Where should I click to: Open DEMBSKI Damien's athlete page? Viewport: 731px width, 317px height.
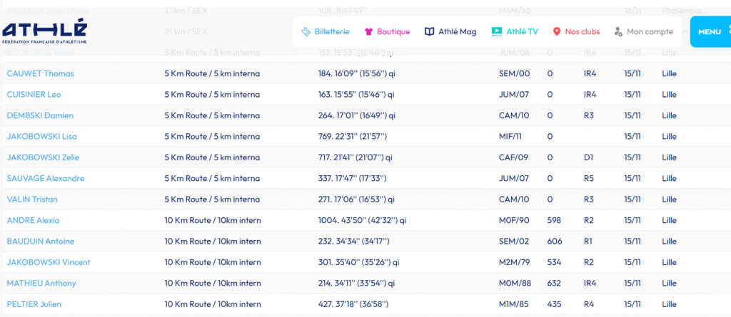coord(40,115)
